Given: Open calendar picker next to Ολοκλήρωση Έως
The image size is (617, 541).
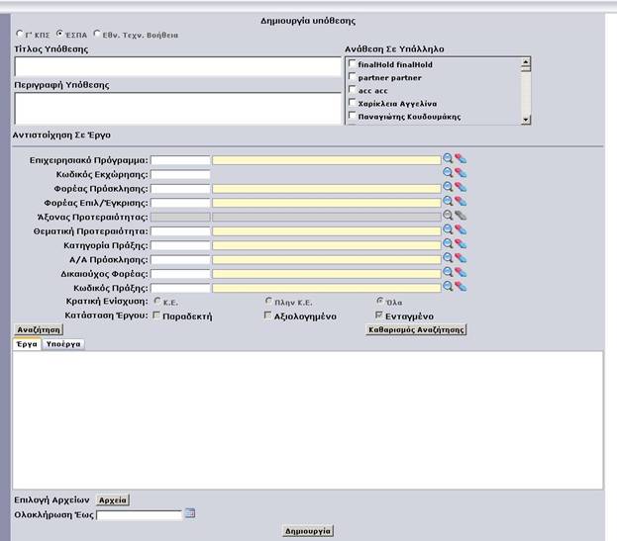Looking at the screenshot, I should pyautogui.click(x=191, y=514).
